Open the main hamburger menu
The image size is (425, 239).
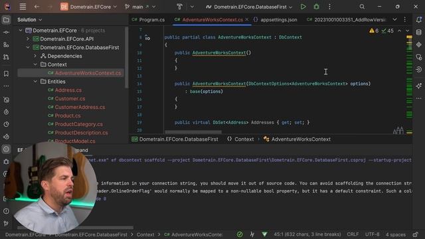pyautogui.click(x=23, y=7)
